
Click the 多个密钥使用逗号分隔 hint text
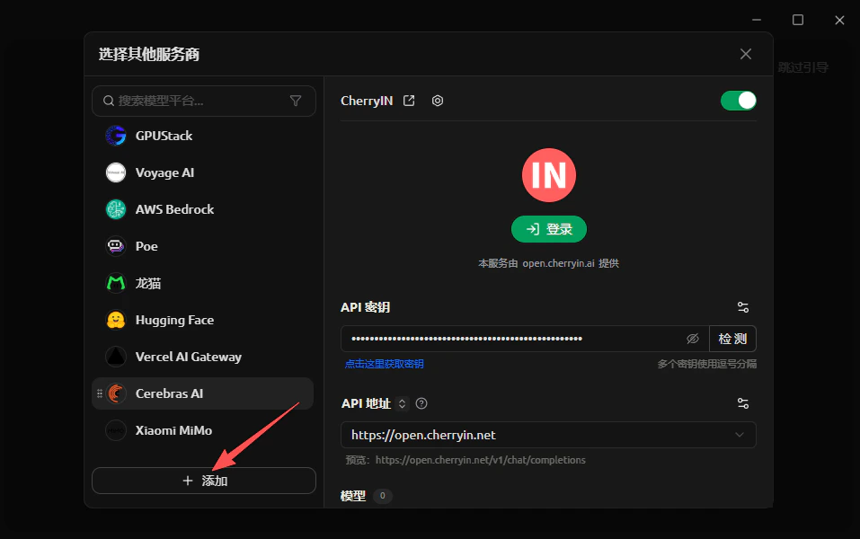tap(707, 364)
